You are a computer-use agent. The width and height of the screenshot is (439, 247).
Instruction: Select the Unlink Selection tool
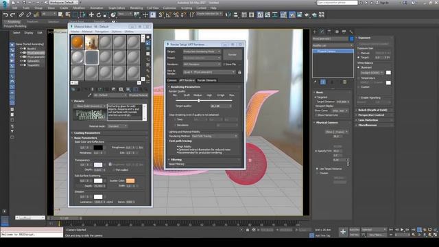29,15
